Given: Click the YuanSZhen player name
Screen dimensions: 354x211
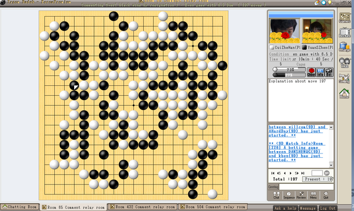Looking at the screenshot, I should (x=320, y=48).
